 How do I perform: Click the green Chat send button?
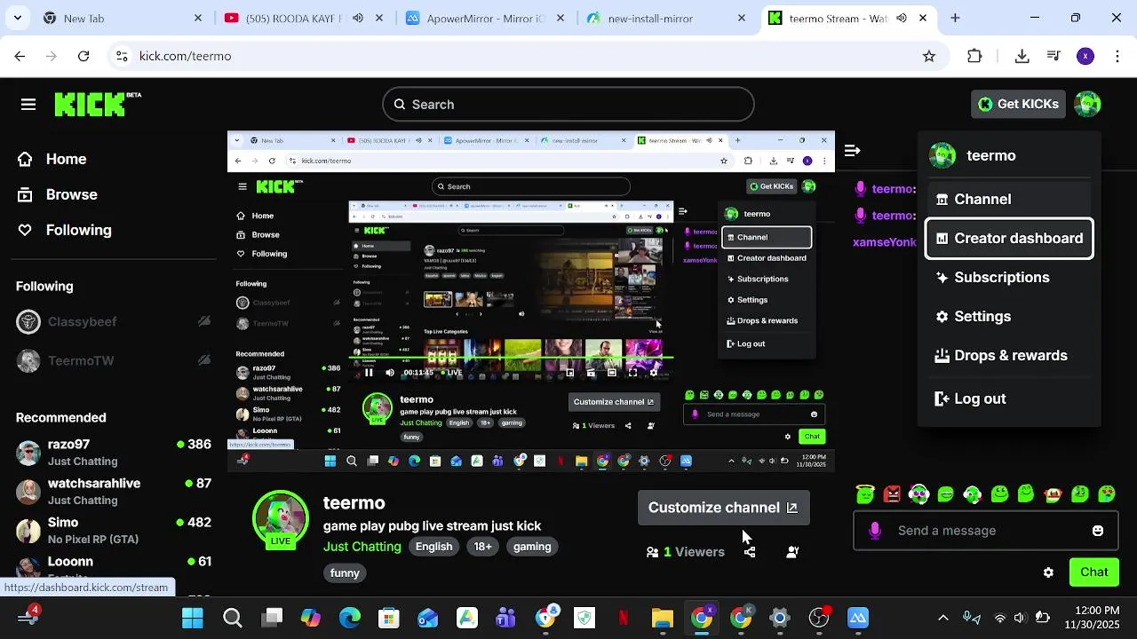(1093, 572)
